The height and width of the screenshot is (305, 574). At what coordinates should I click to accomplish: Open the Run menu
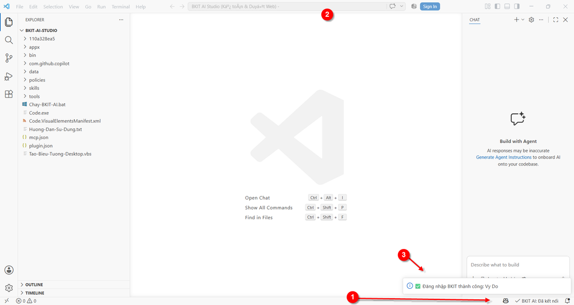coord(101,7)
